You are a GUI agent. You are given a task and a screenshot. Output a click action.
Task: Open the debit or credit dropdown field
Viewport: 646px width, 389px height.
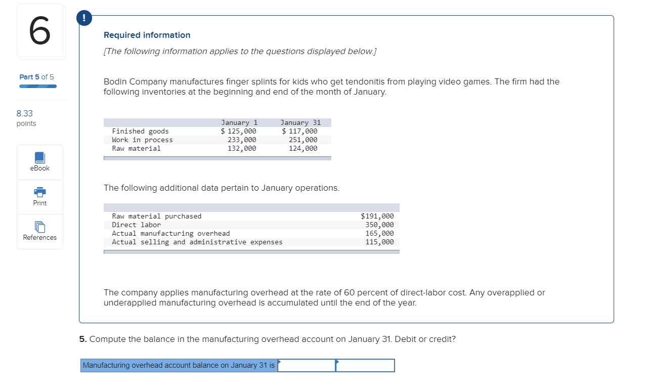tap(365, 365)
